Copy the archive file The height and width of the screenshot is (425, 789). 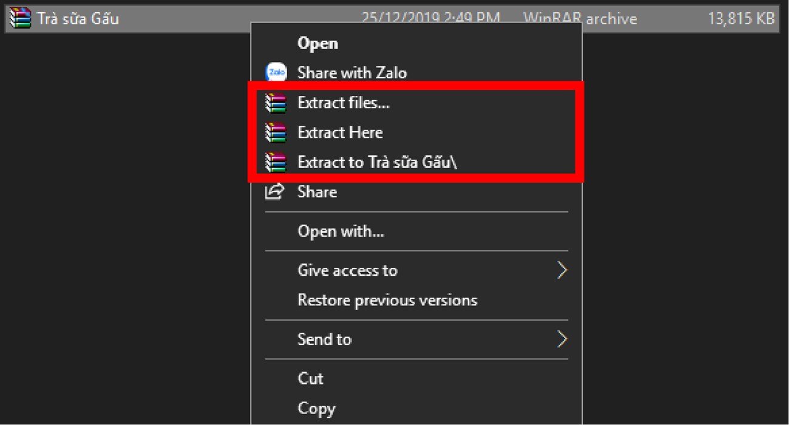[x=316, y=408]
